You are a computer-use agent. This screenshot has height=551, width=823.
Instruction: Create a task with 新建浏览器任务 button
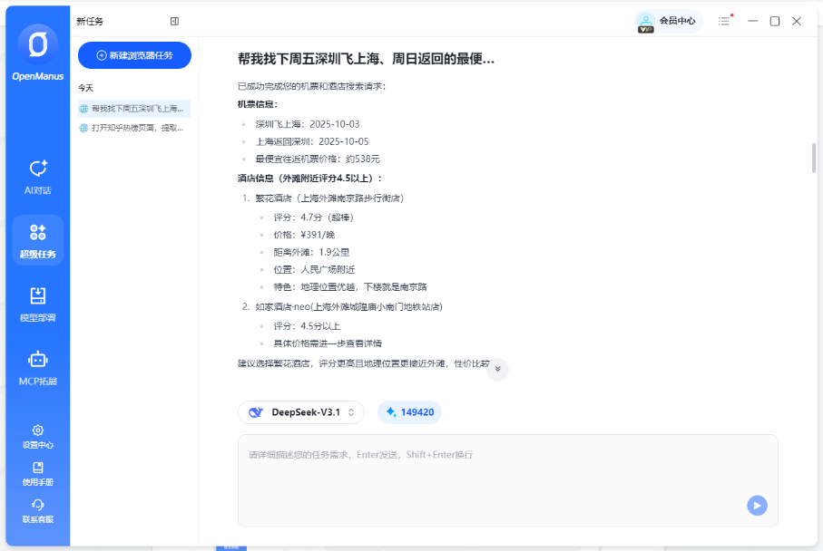[133, 55]
